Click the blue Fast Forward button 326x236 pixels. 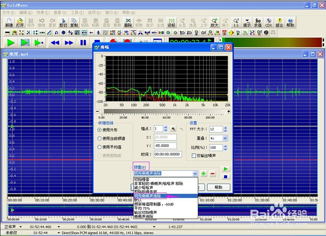point(69,43)
